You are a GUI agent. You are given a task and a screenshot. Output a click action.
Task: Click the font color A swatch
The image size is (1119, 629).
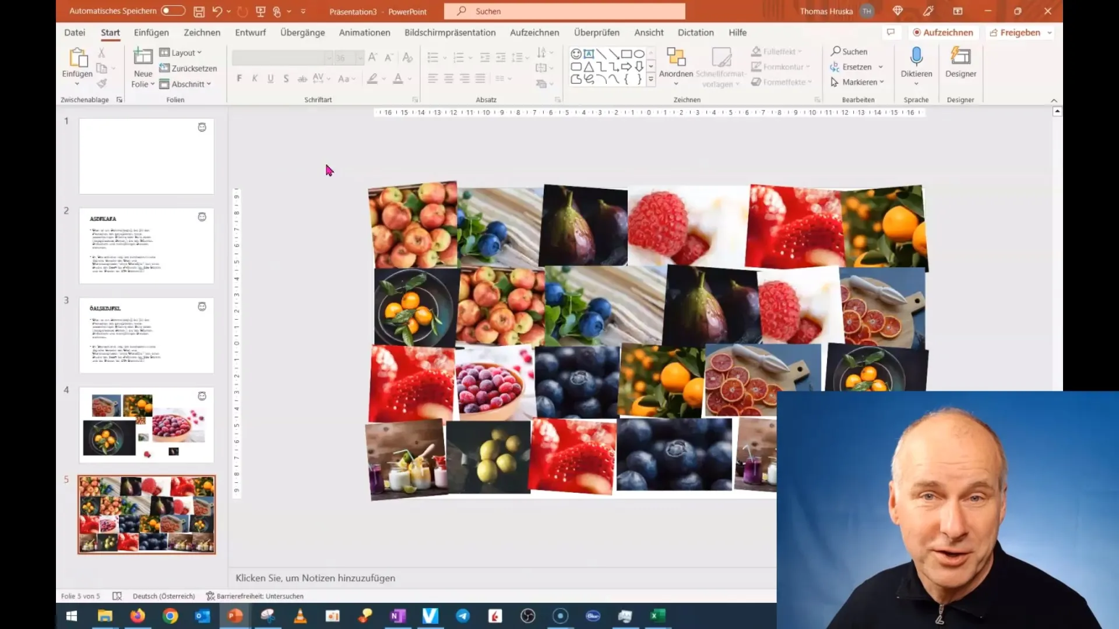(x=398, y=79)
